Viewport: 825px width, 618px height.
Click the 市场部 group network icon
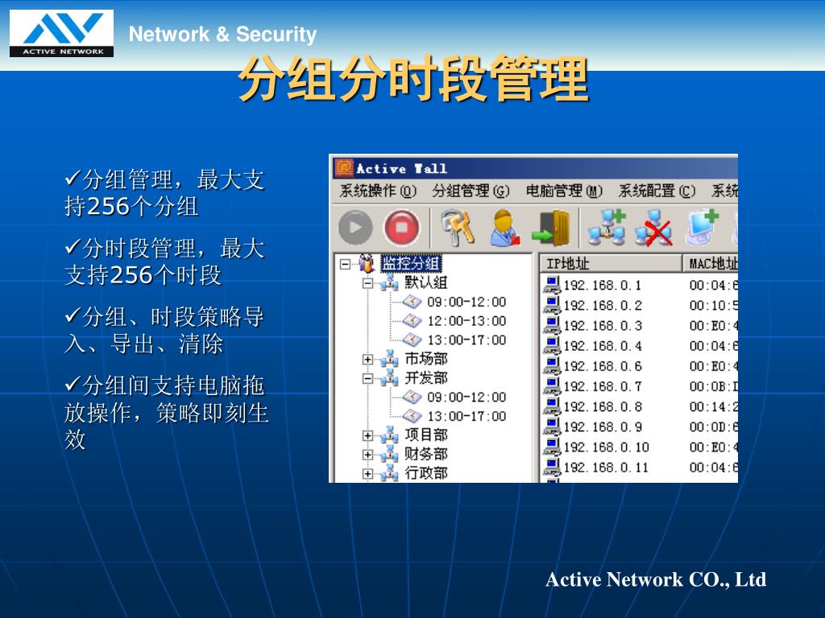pyautogui.click(x=389, y=359)
